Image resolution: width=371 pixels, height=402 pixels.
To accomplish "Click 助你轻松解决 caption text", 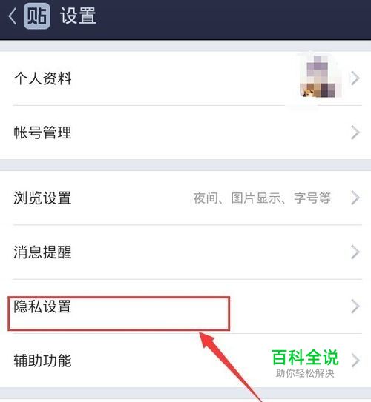I will (305, 373).
